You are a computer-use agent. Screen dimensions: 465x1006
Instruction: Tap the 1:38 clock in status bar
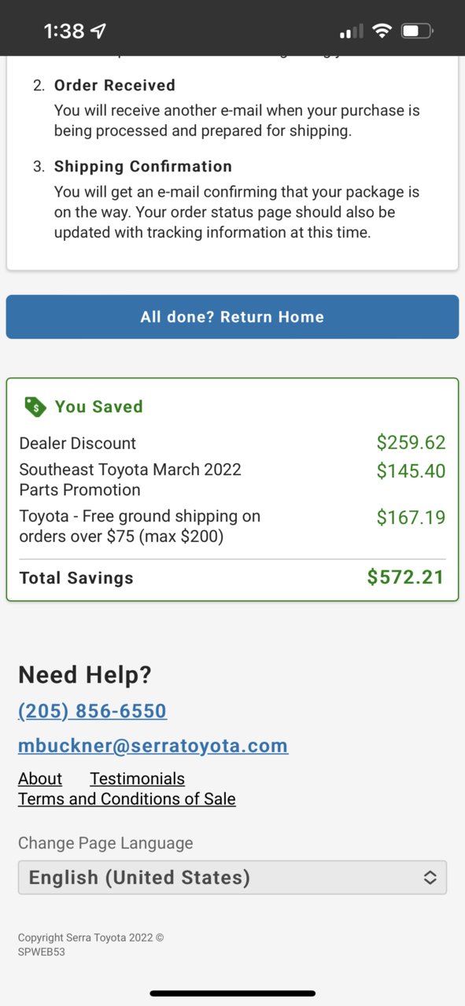pyautogui.click(x=64, y=31)
